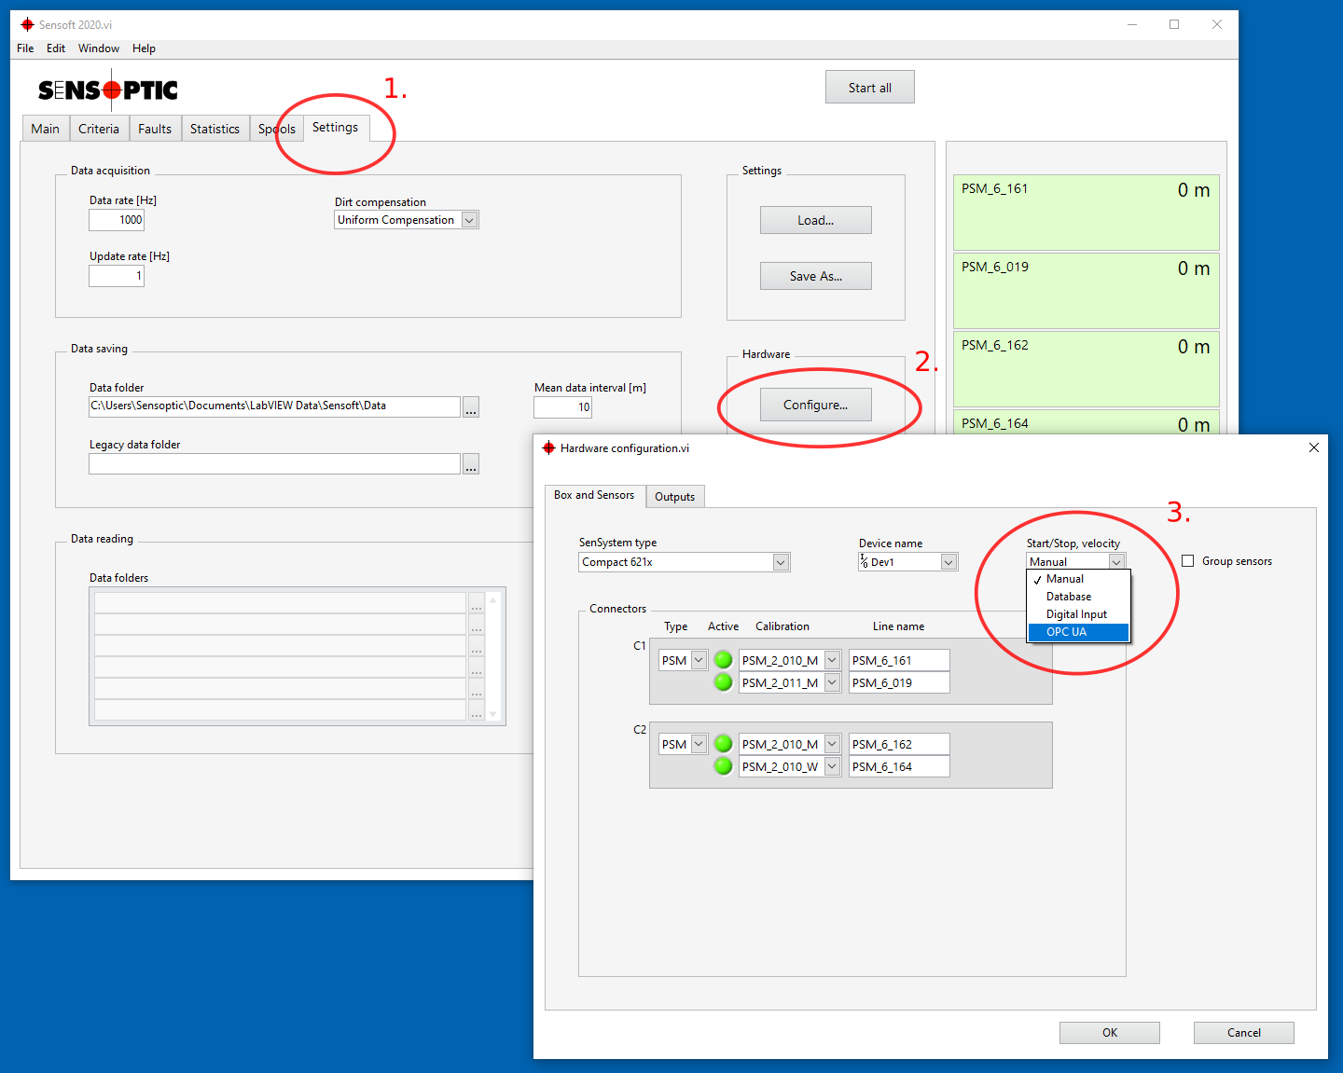Screen dimensions: 1343x1073
Task: Open calibration dropdown for line PSM_6_161
Action: pos(832,660)
